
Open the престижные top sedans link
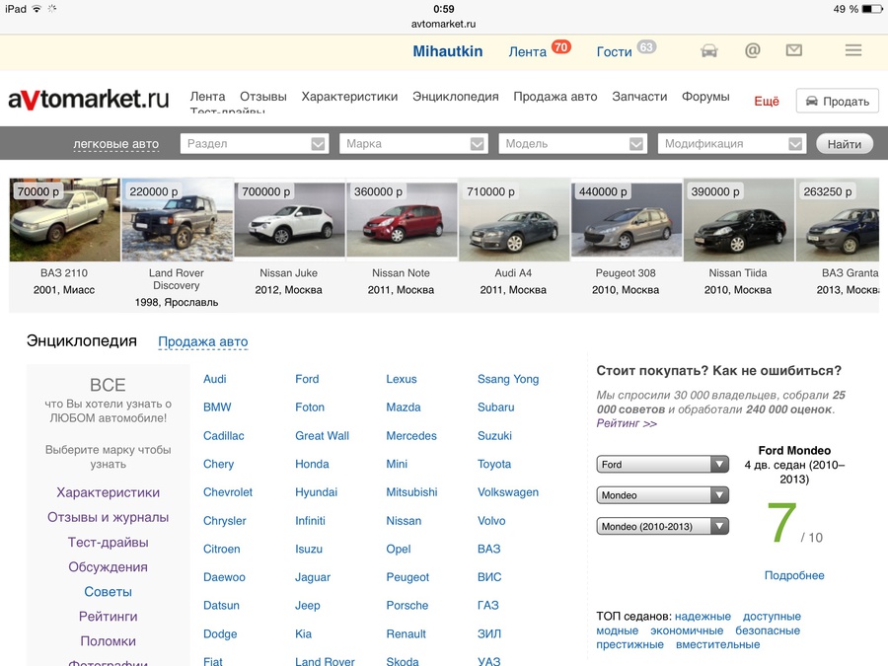tap(629, 644)
